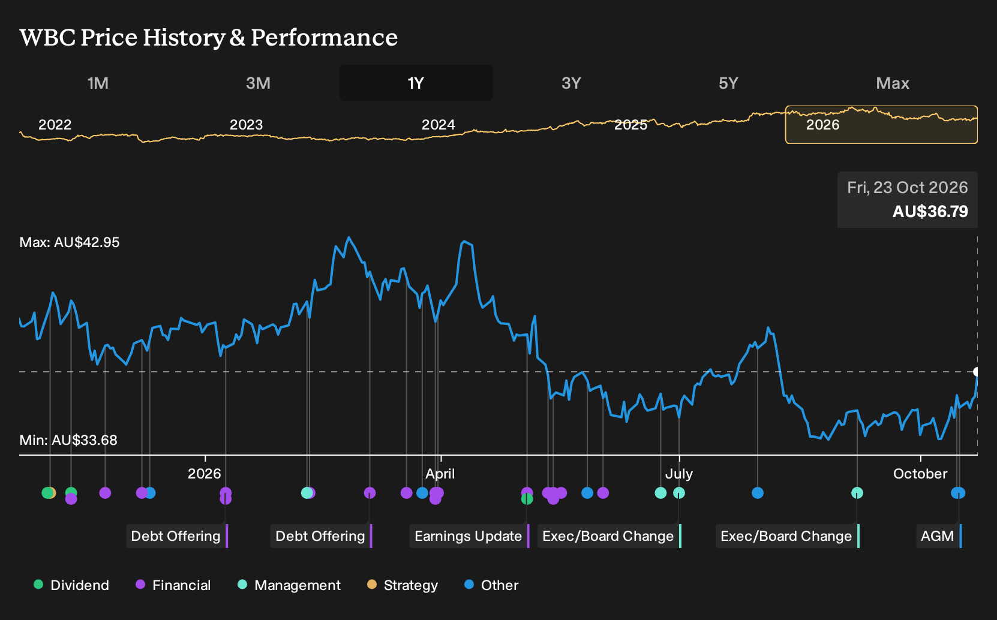
Task: Select the blue event marker after July
Action: pyautogui.click(x=758, y=493)
